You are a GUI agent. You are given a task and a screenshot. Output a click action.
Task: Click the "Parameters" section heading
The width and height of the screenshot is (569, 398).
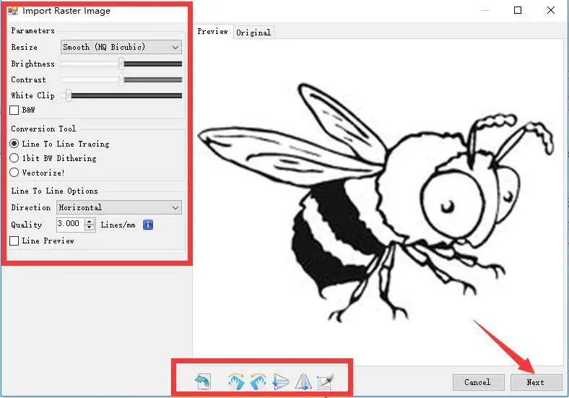pyautogui.click(x=32, y=30)
